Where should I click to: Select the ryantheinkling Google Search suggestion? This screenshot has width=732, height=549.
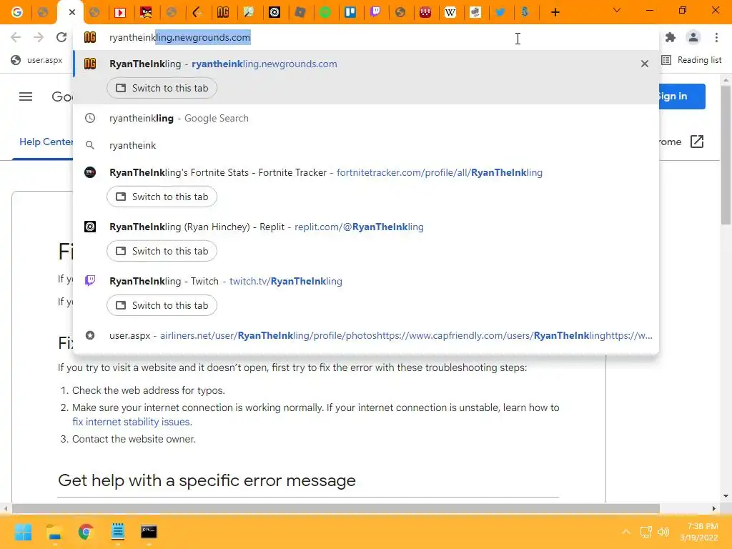(366, 118)
